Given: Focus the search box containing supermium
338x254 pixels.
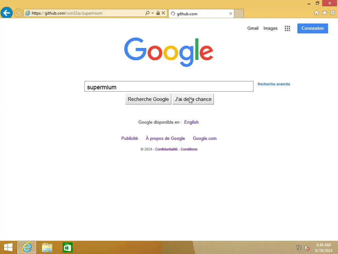Looking at the screenshot, I should 169,86.
